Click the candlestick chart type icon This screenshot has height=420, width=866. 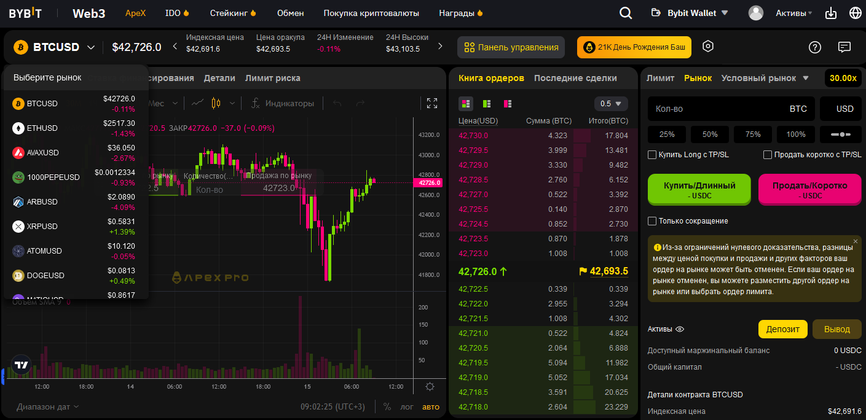coord(215,103)
